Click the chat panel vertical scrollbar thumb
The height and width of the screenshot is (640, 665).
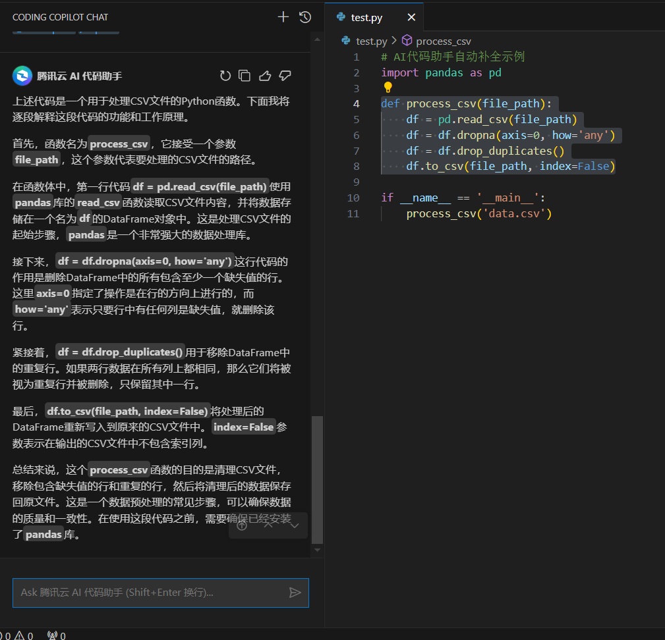(317, 479)
